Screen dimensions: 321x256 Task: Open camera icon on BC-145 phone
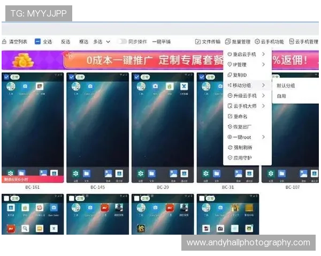coord(90,86)
